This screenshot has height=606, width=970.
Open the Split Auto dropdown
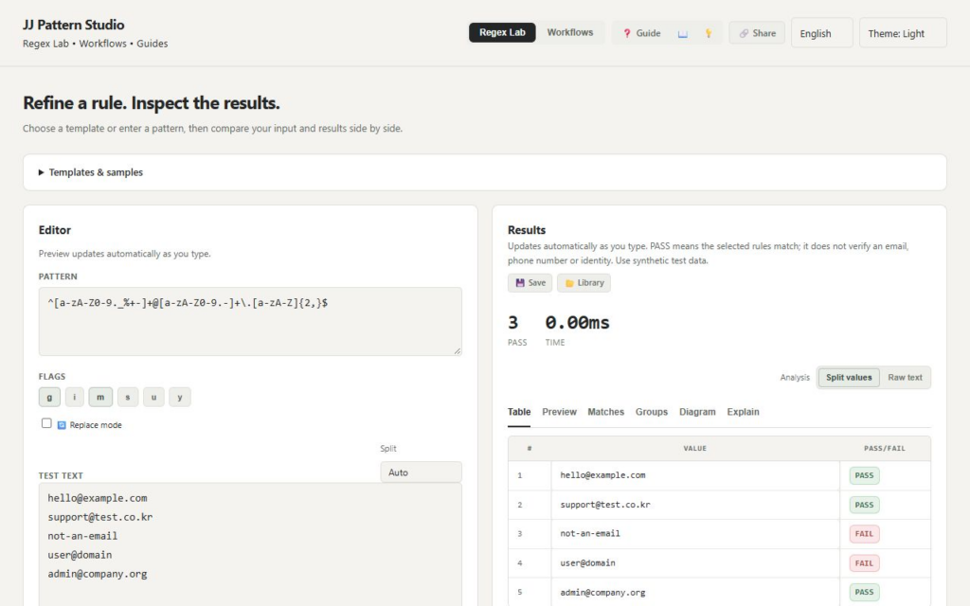point(421,472)
